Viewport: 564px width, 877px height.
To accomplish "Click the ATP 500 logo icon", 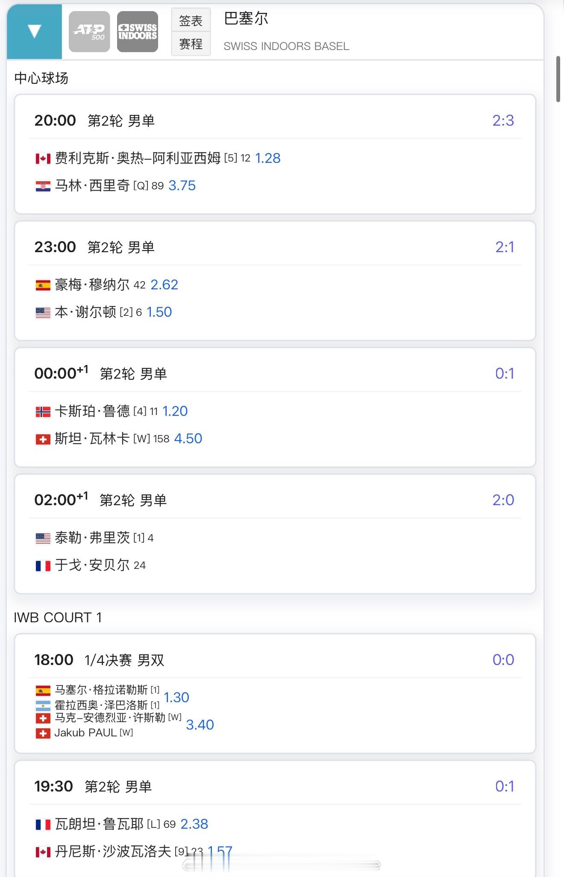I will click(89, 32).
